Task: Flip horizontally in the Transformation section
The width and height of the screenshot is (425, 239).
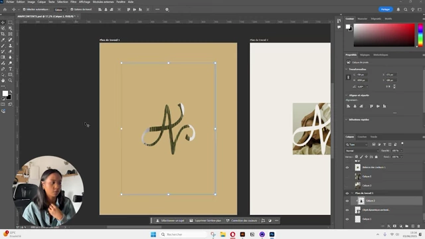Action: click(388, 86)
